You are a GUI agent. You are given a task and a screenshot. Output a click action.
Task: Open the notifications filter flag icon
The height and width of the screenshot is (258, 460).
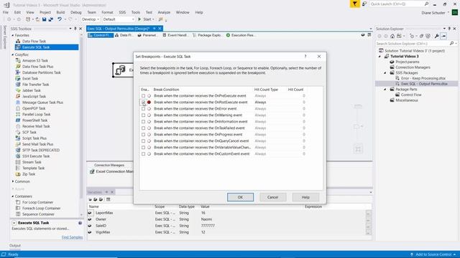[354, 4]
